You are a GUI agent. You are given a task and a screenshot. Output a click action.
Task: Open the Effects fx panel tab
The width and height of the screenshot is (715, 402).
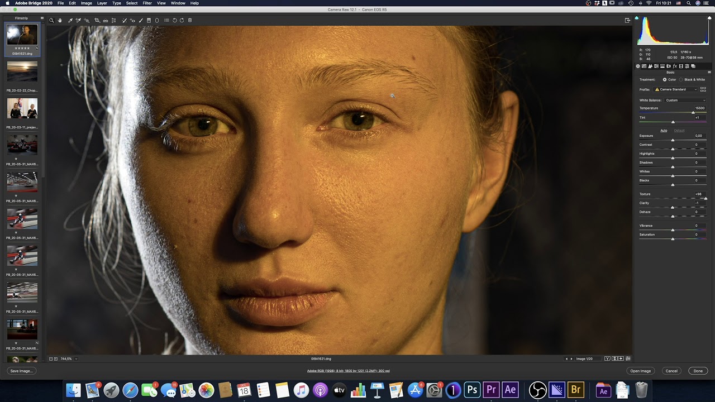[x=675, y=66]
